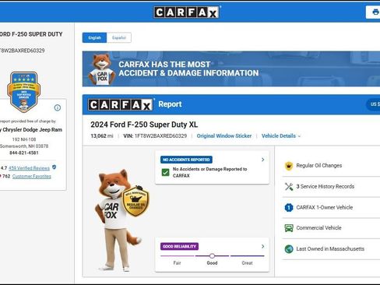
Task: Switch language to Español
Action: click(119, 37)
